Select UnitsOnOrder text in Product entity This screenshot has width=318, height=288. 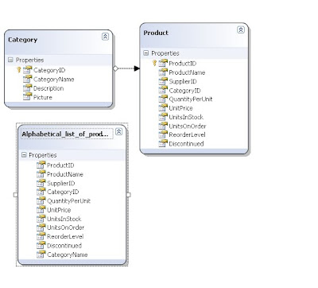[188, 126]
